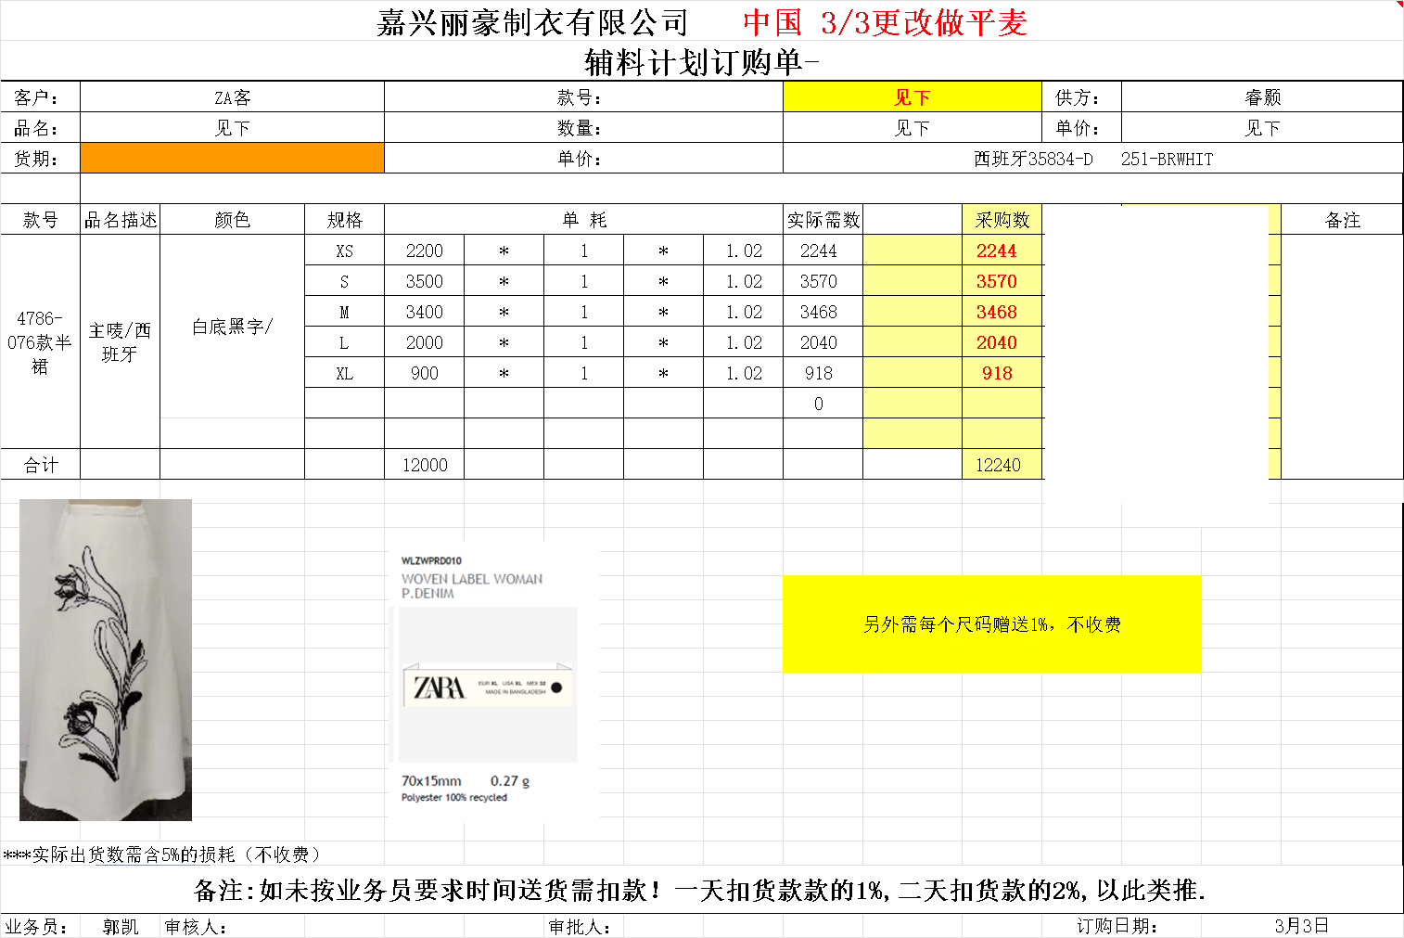Click the style cell 4786-076款半裙
The width and height of the screenshot is (1404, 938).
pos(40,342)
